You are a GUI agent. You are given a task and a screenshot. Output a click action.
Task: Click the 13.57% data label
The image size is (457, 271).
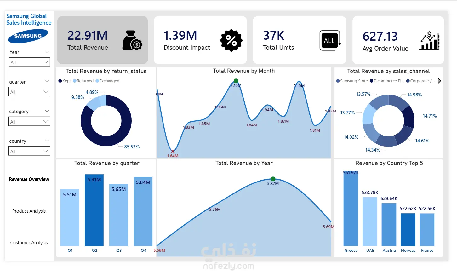tap(363, 94)
